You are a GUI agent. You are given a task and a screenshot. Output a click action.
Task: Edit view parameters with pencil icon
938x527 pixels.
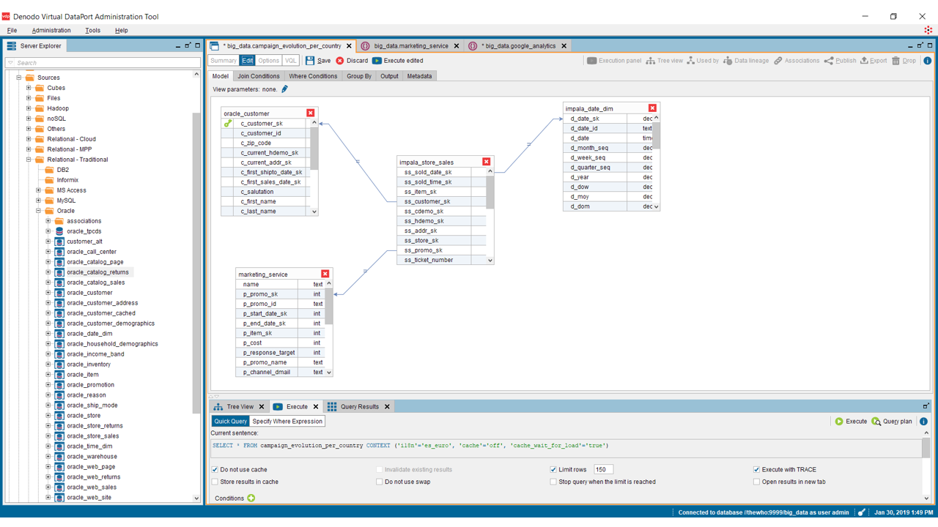[x=285, y=89]
